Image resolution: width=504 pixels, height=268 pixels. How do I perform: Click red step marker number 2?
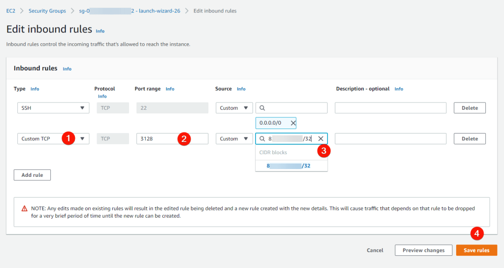click(184, 139)
